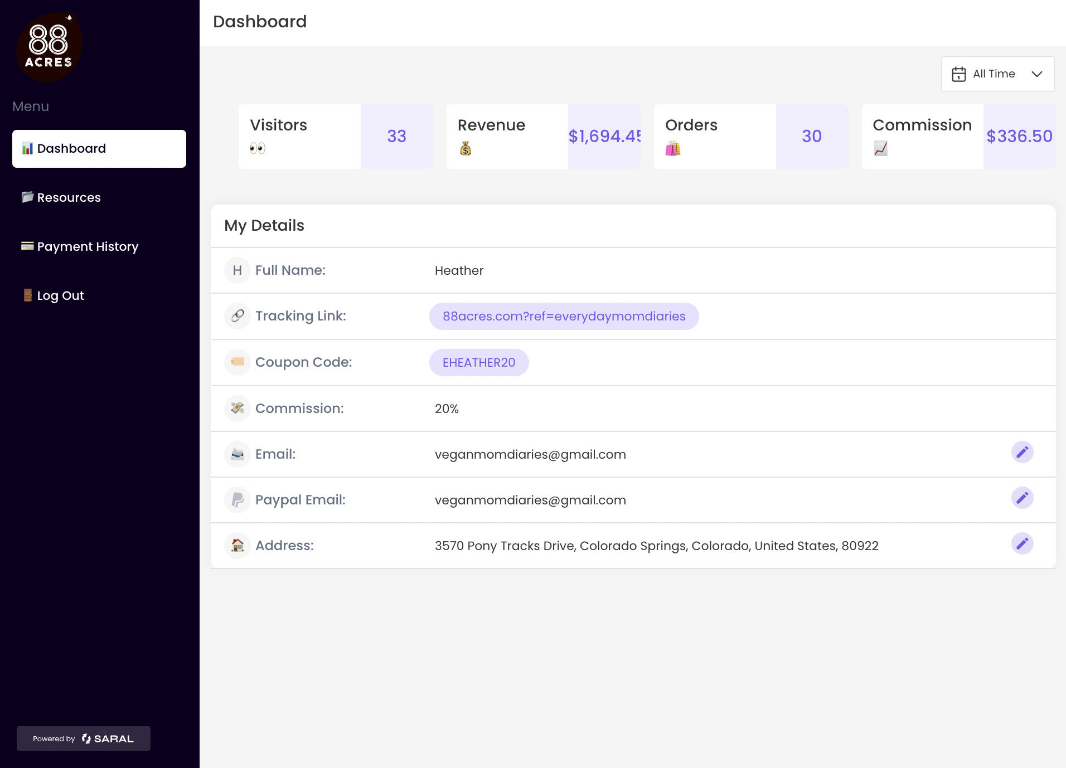Screen dimensions: 1066x768
Task: Go to Payment History
Action: pyautogui.click(x=99, y=247)
